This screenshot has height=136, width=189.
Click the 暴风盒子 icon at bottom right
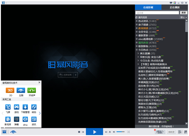point(186,132)
